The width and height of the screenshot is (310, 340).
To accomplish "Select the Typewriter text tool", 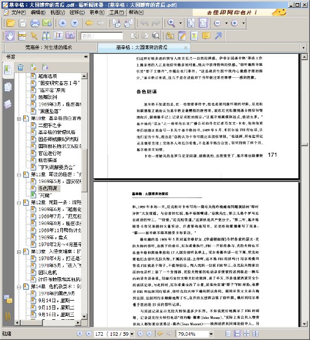I will tap(194, 36).
